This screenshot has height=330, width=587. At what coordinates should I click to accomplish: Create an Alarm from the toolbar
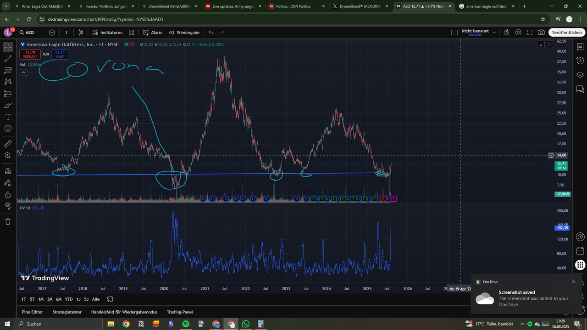(152, 33)
